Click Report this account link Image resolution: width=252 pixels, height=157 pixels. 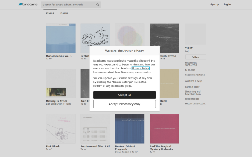195,104
